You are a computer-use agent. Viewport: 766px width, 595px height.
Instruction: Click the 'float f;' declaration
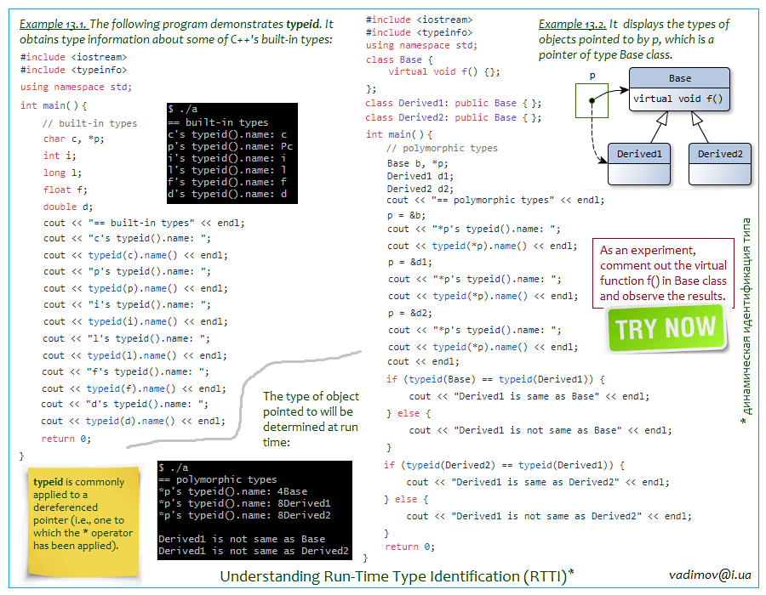(65, 190)
